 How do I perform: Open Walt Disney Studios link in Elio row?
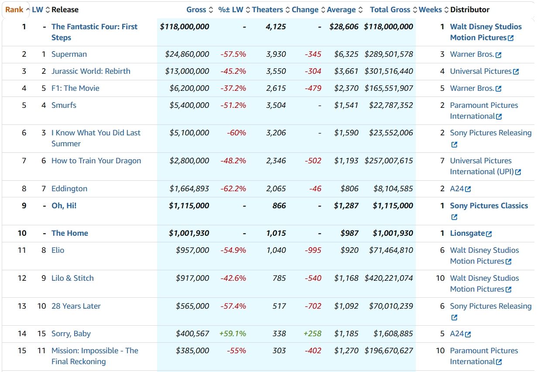(x=484, y=255)
